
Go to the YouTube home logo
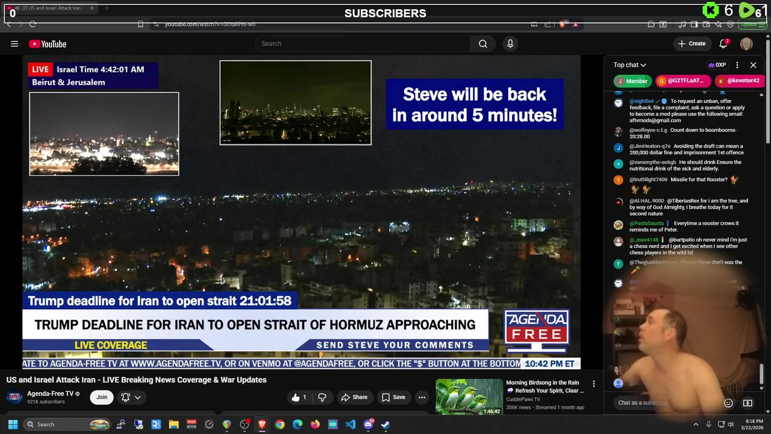[x=48, y=43]
